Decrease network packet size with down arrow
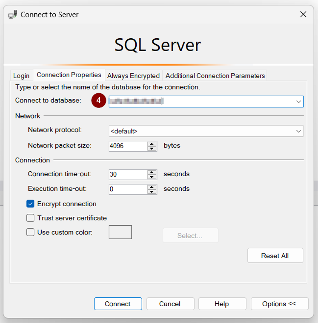 [152, 148]
